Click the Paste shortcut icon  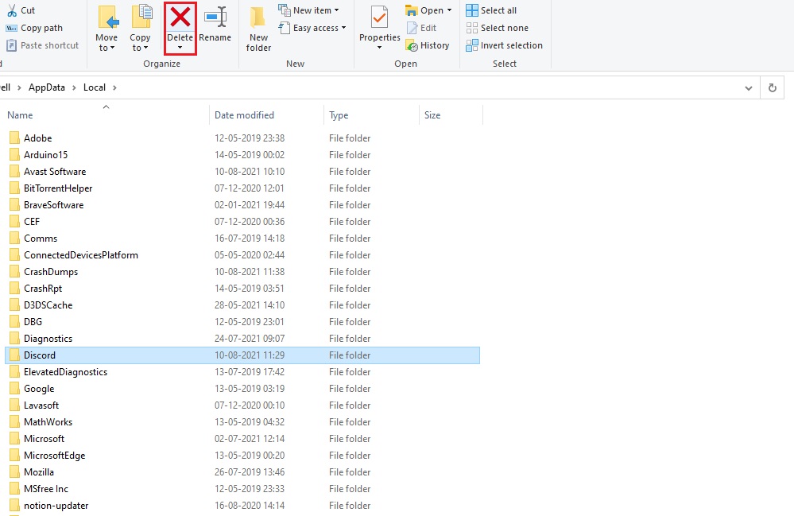(12, 45)
